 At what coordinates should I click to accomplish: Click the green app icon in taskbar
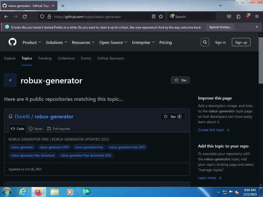tap(86, 192)
